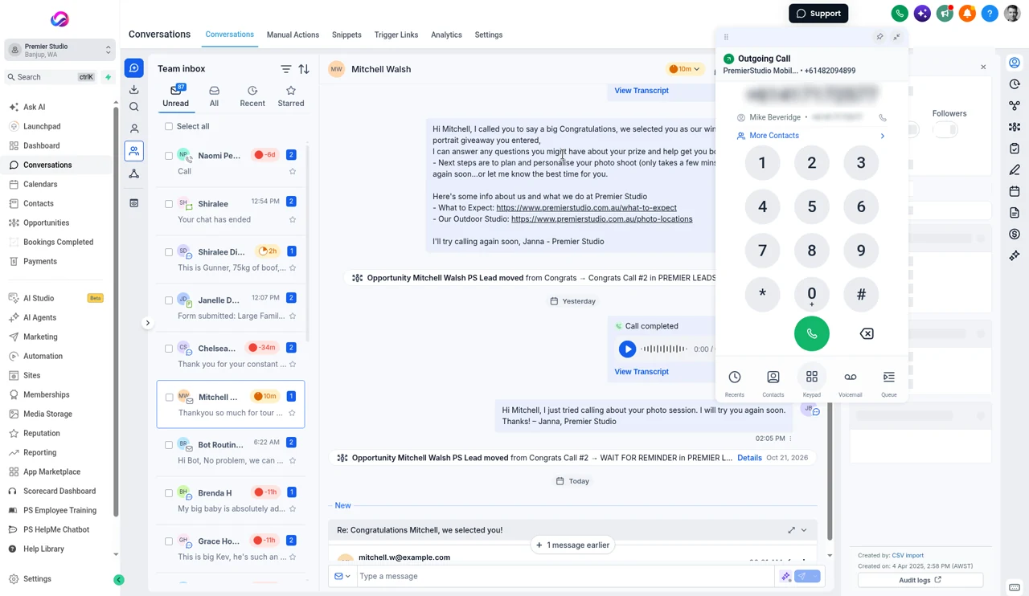Expand More Contacts in the dialer
Screen dimensions: 1029x596
click(x=811, y=136)
